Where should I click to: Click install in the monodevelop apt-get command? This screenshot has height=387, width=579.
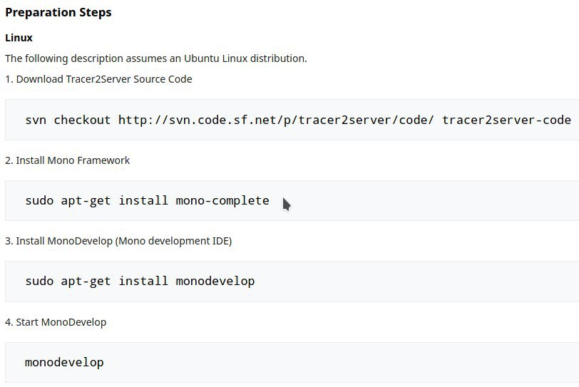[143, 281]
